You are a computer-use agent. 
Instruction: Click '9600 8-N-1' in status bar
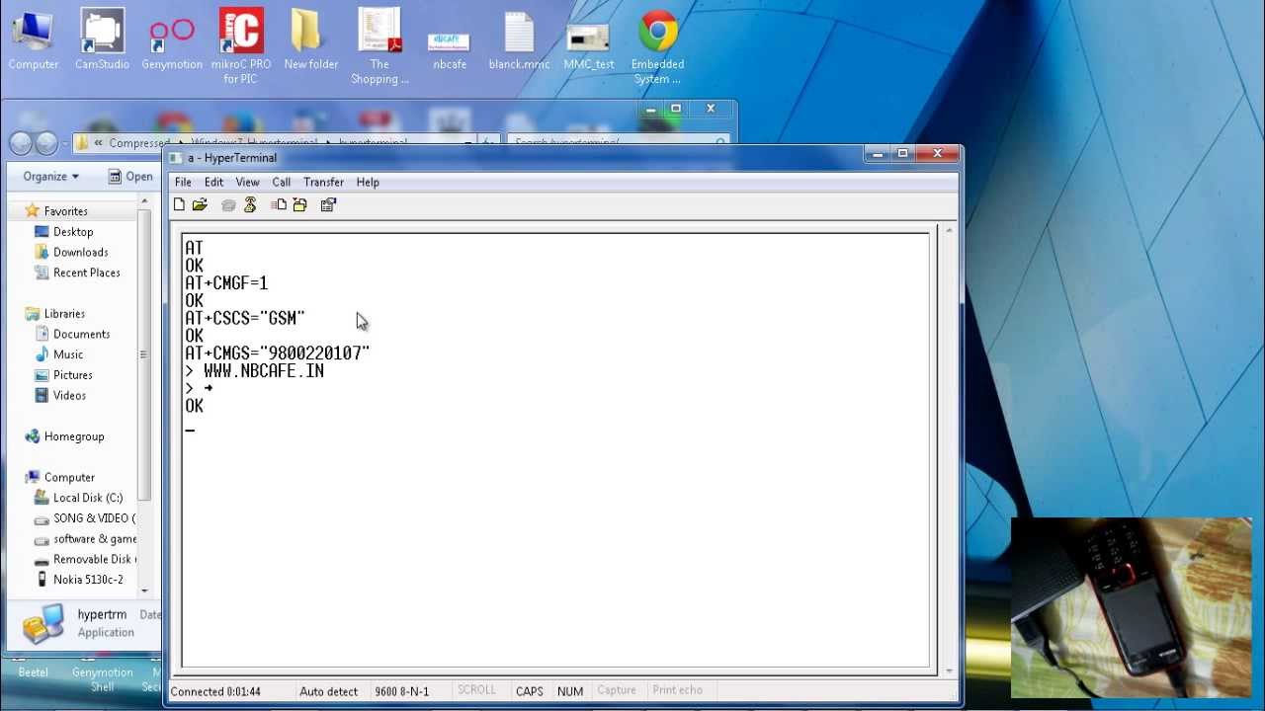point(402,691)
